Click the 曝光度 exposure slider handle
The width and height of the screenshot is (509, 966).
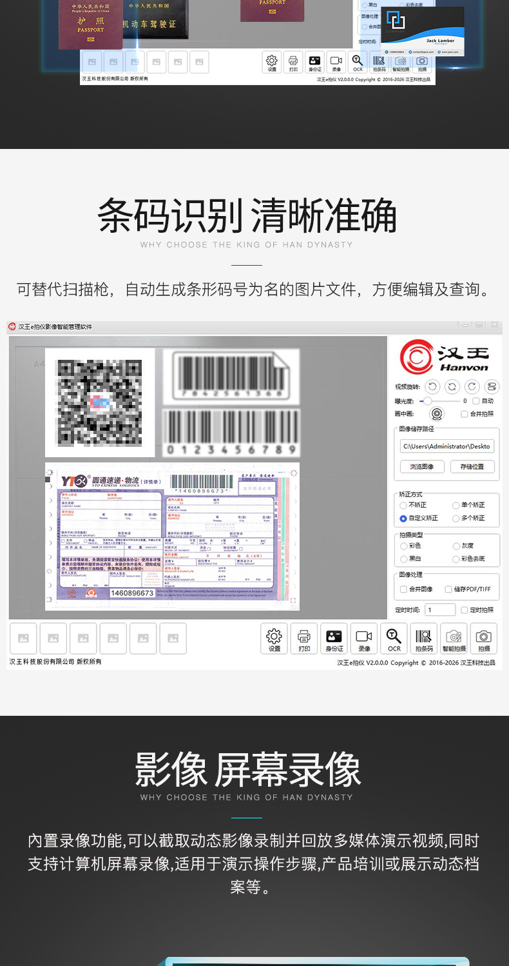pos(427,401)
